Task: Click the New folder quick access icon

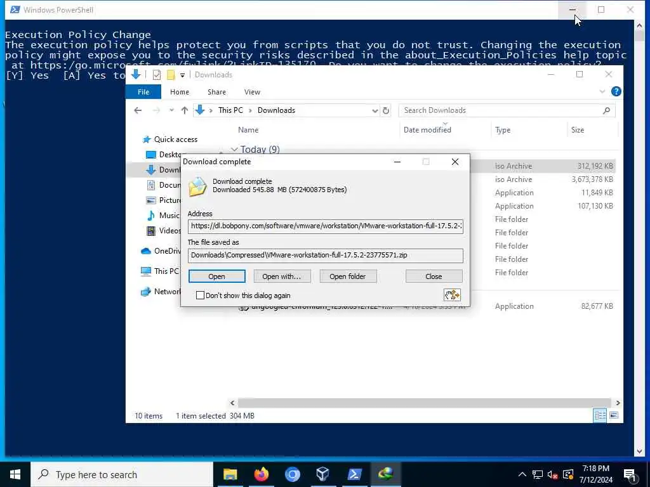Action: [170, 75]
